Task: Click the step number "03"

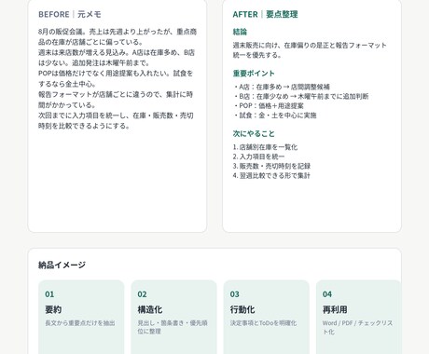Action: click(x=235, y=294)
